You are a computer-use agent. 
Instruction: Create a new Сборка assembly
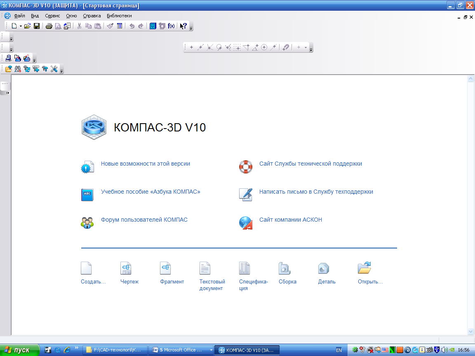point(285,268)
